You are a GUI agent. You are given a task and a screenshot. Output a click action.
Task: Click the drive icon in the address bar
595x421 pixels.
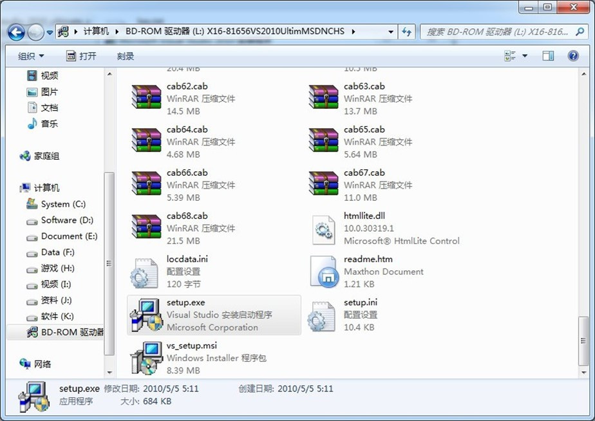pos(63,32)
